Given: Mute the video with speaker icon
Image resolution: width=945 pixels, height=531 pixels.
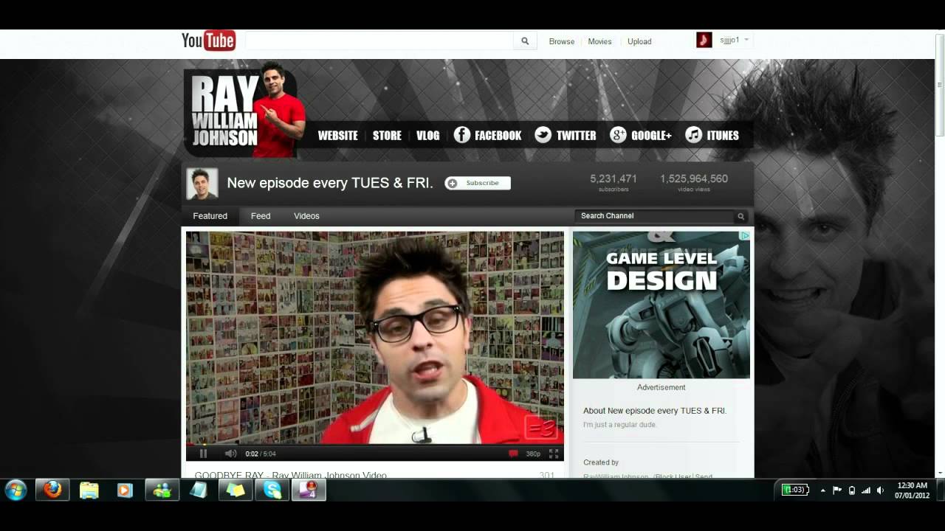Looking at the screenshot, I should [230, 454].
